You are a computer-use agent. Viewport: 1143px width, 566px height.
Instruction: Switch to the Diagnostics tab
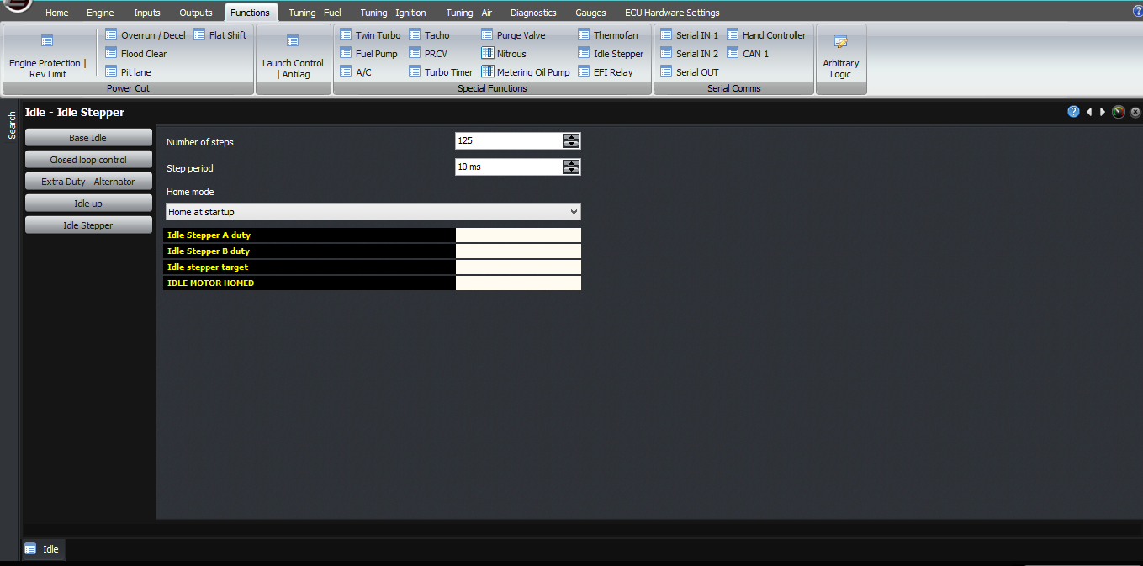(533, 13)
